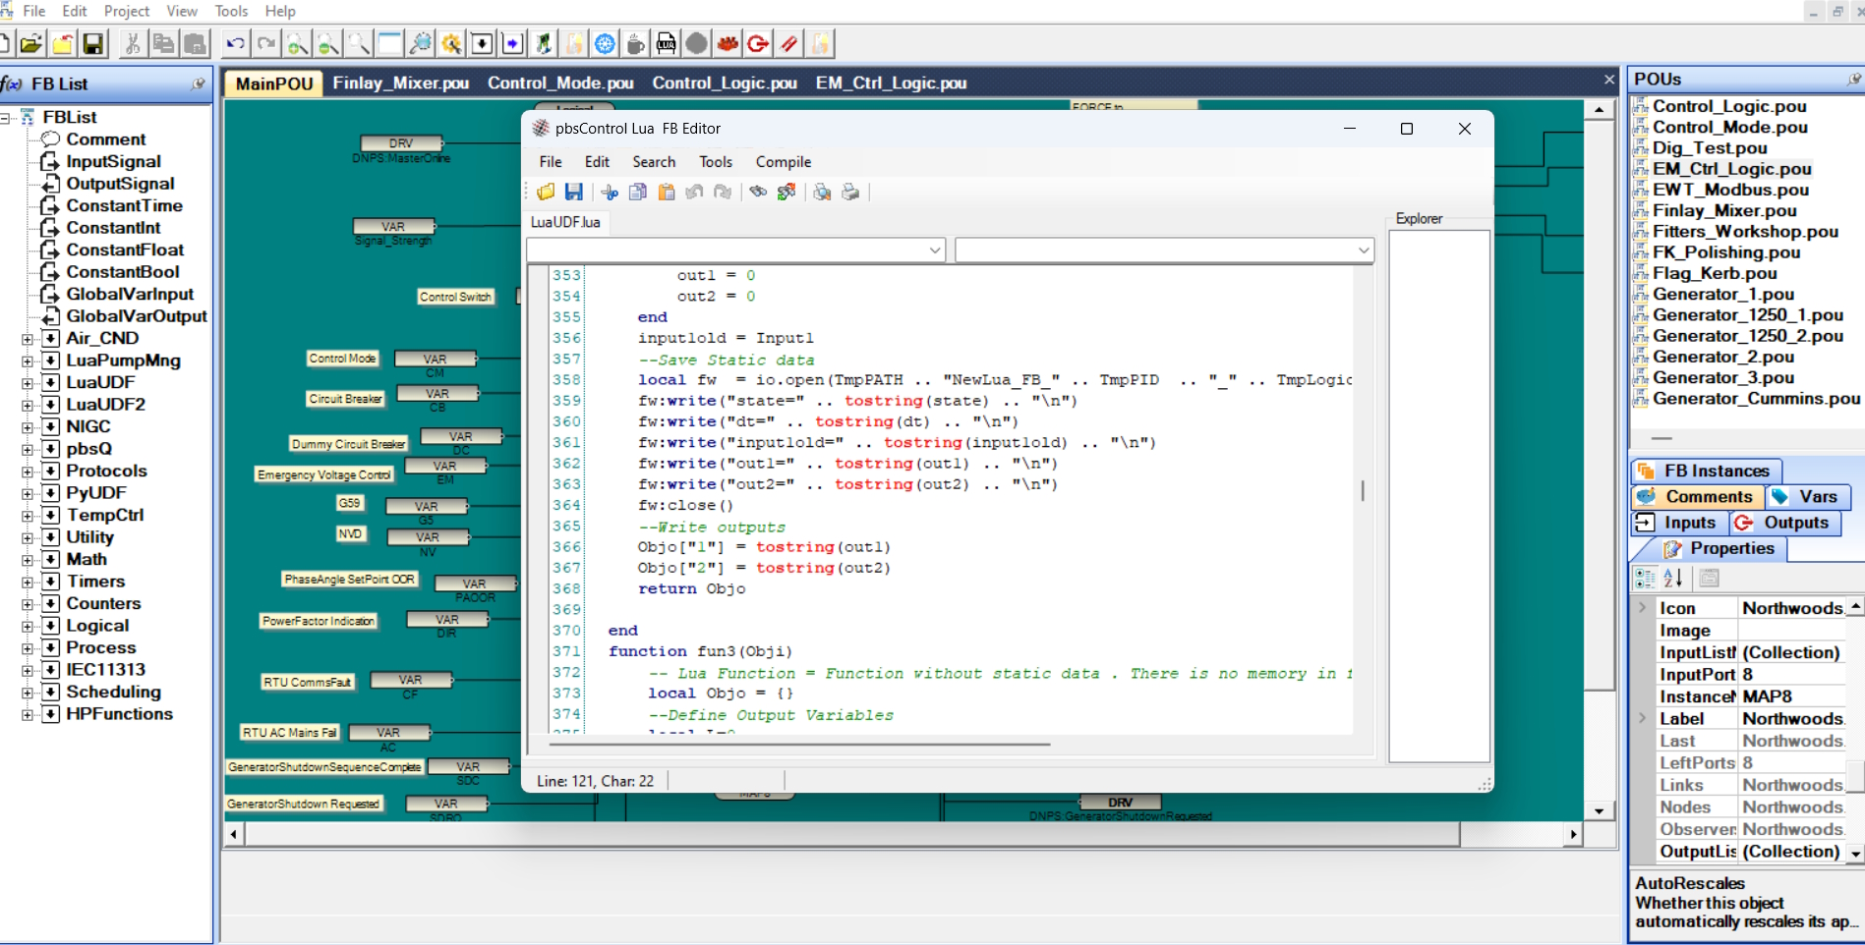Show the Outputs panel
The width and height of the screenshot is (1865, 945).
[1783, 523]
